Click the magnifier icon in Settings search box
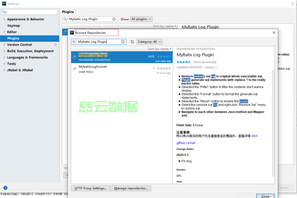The image size is (297, 198). [x=4, y=12]
